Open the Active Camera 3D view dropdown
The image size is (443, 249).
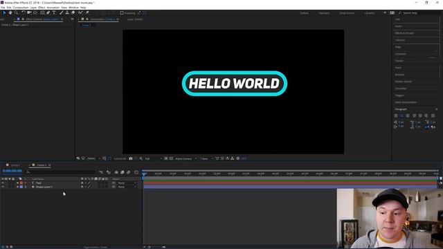pyautogui.click(x=186, y=158)
